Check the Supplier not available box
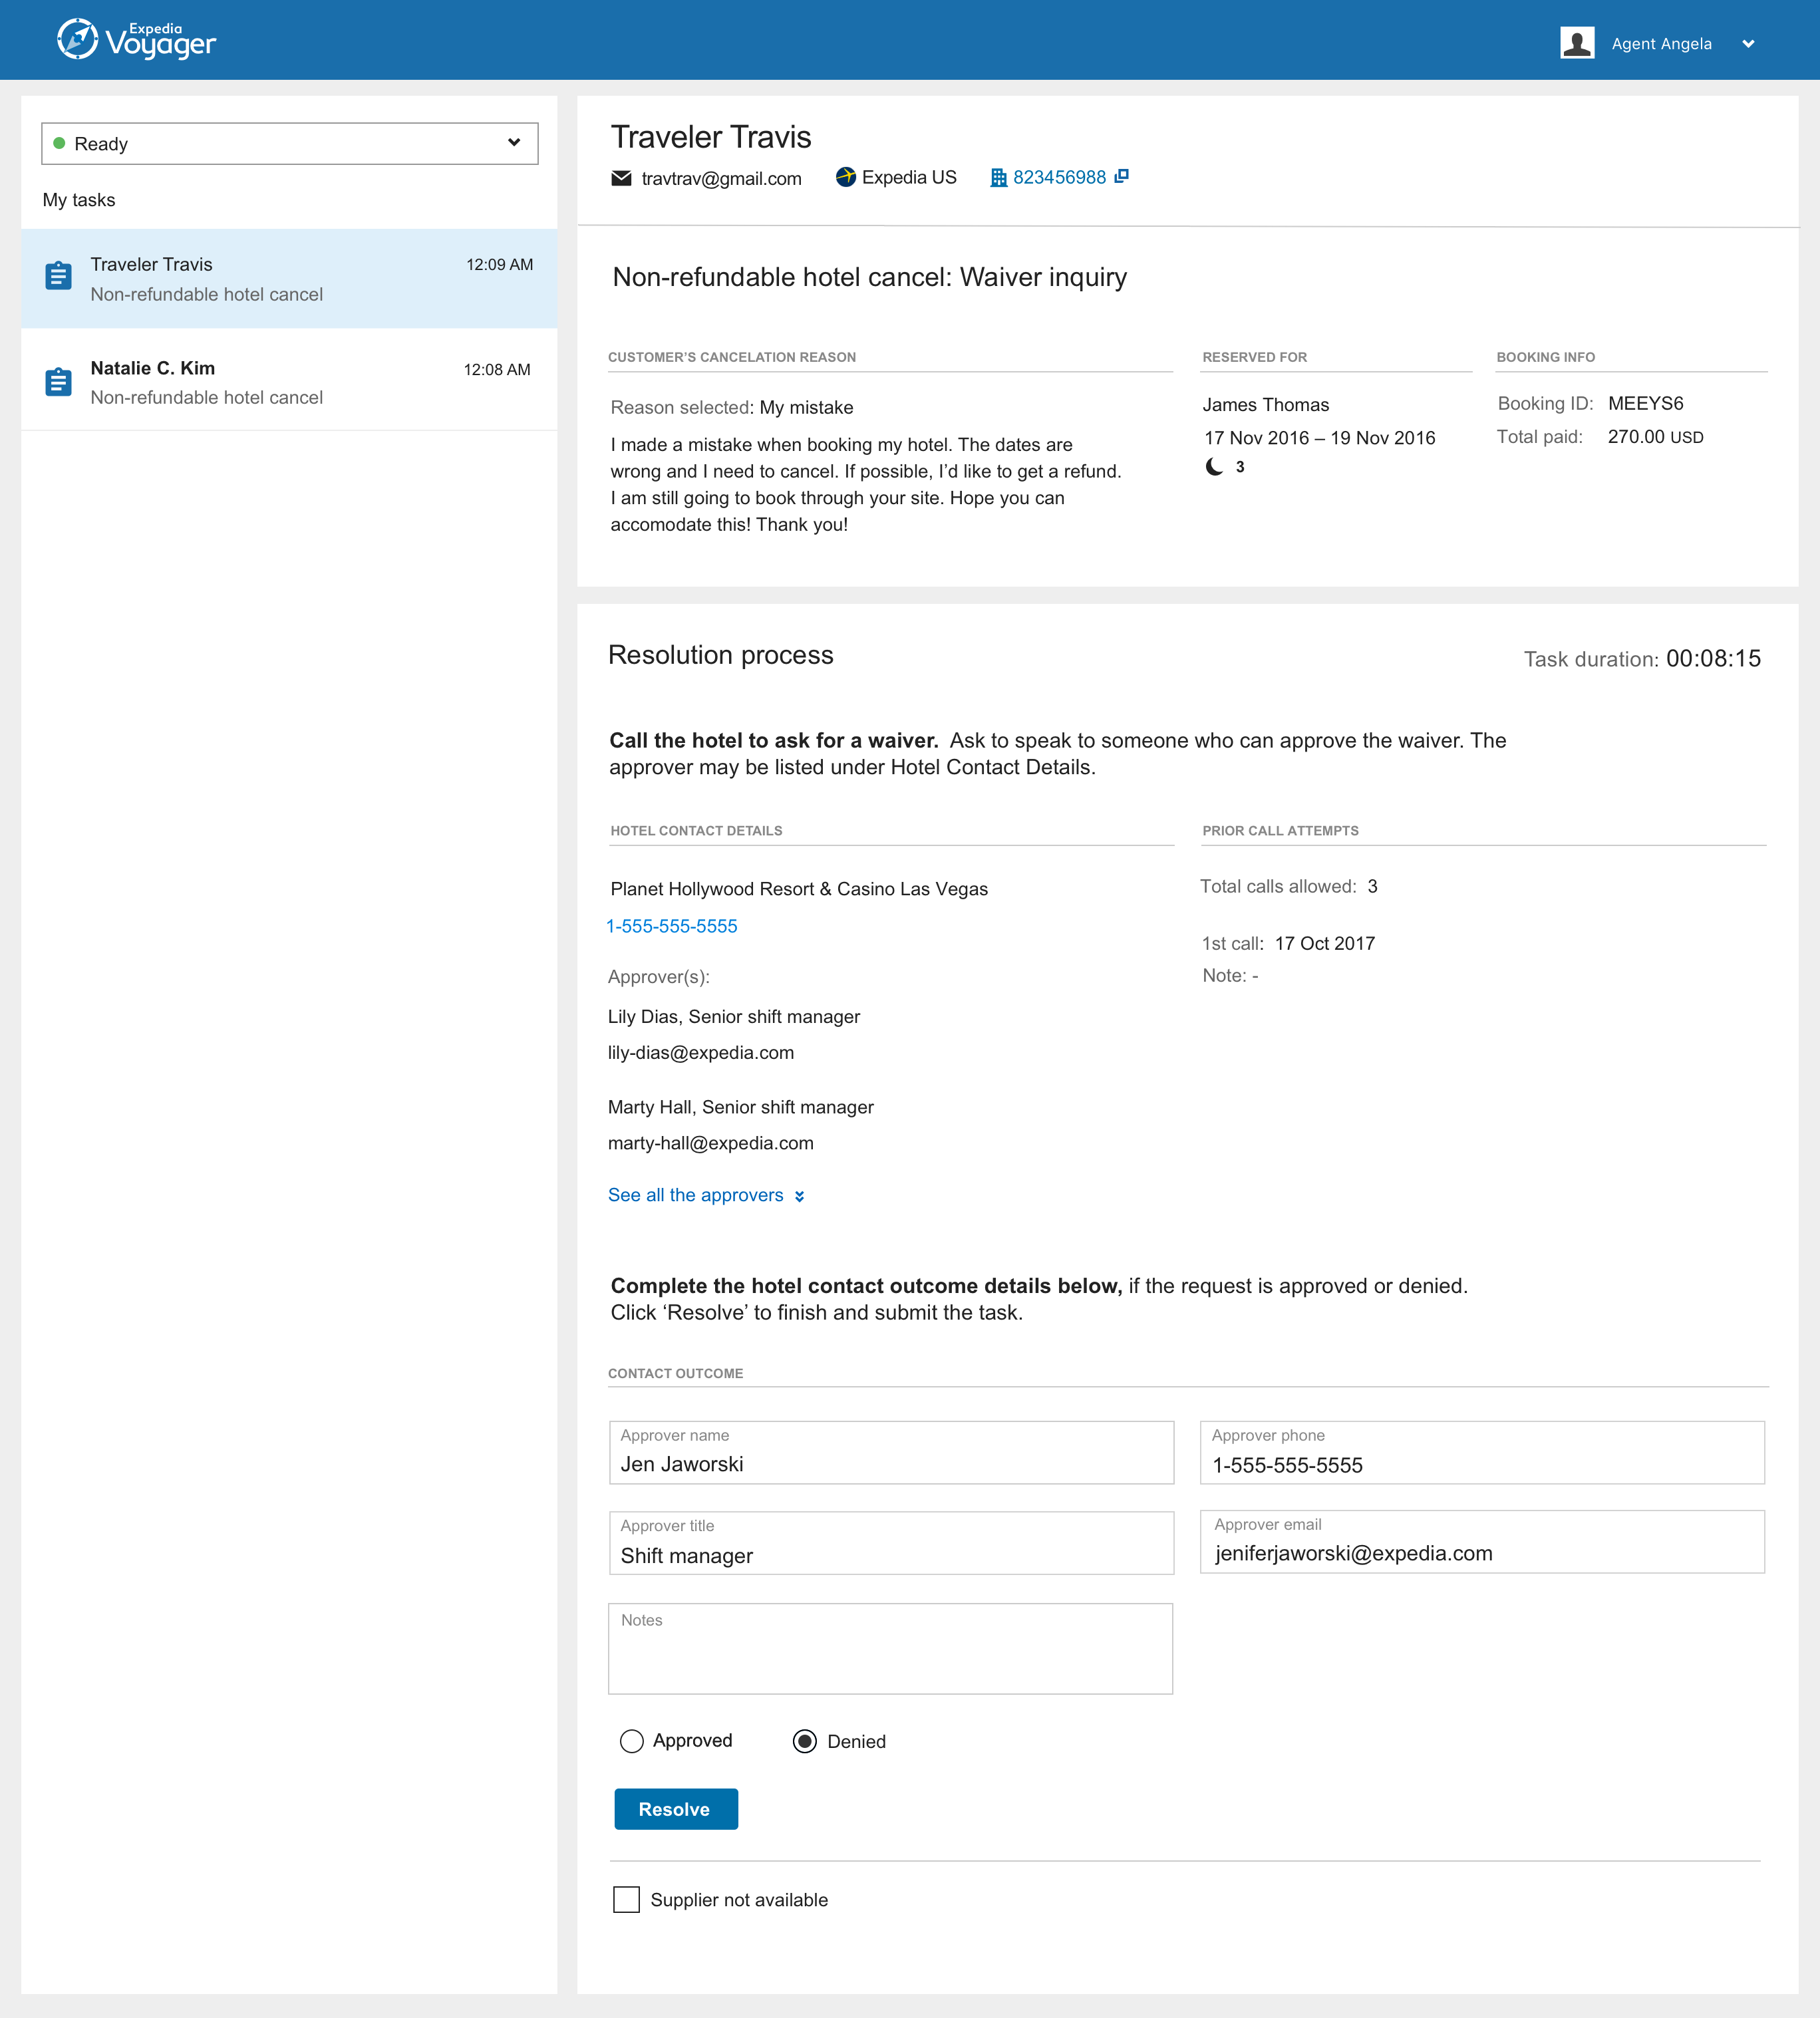Screen dimensions: 1820x2018 [626, 1899]
